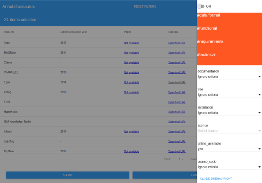Open the #technical filter category
Screen dimensions: 262x183
click(x=206, y=54)
